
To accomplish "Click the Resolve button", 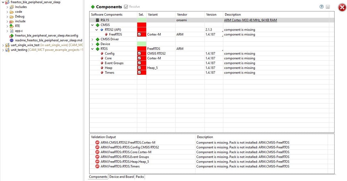I will click(132, 7).
